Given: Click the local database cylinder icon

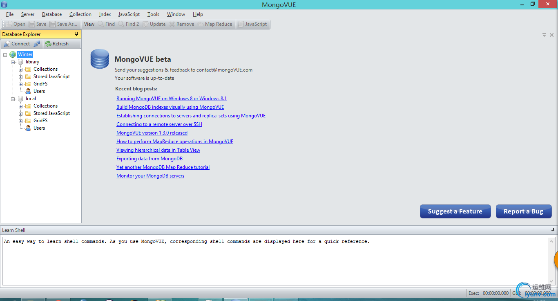Looking at the screenshot, I should pyautogui.click(x=21, y=99).
